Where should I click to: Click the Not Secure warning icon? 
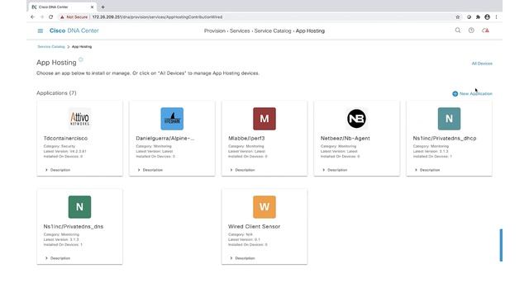coord(62,16)
